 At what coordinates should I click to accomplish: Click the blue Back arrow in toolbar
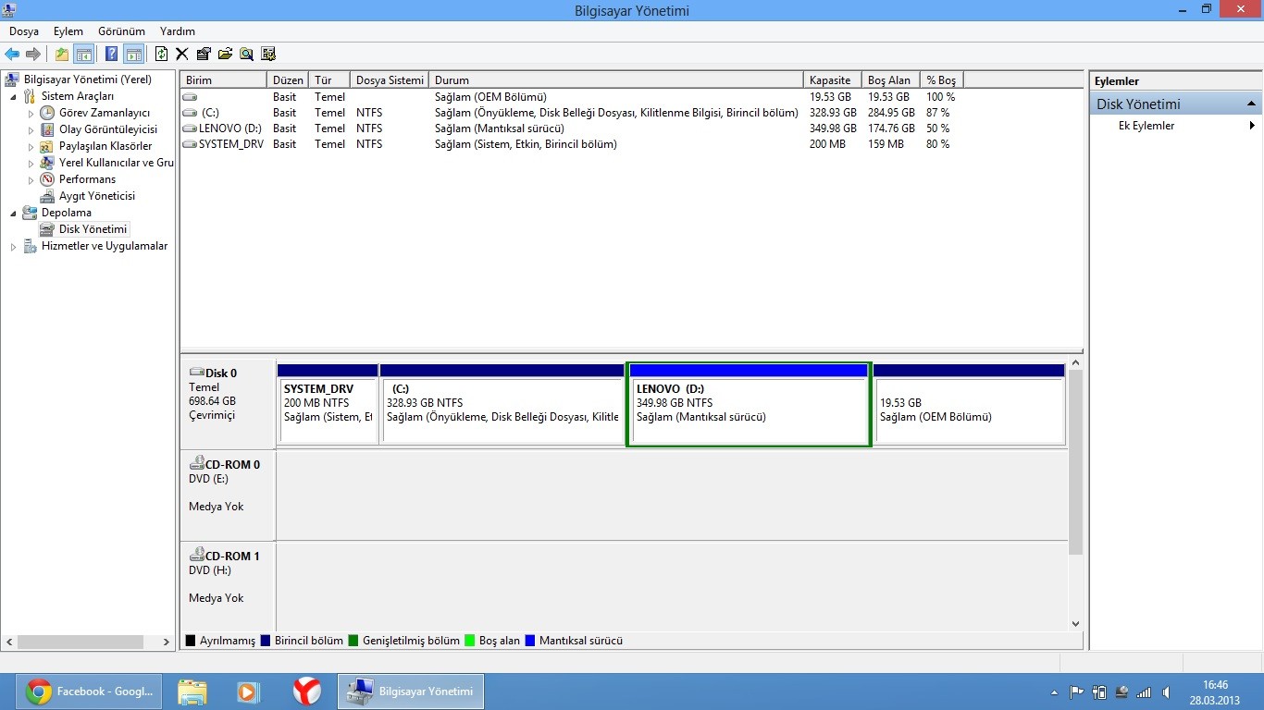point(12,54)
